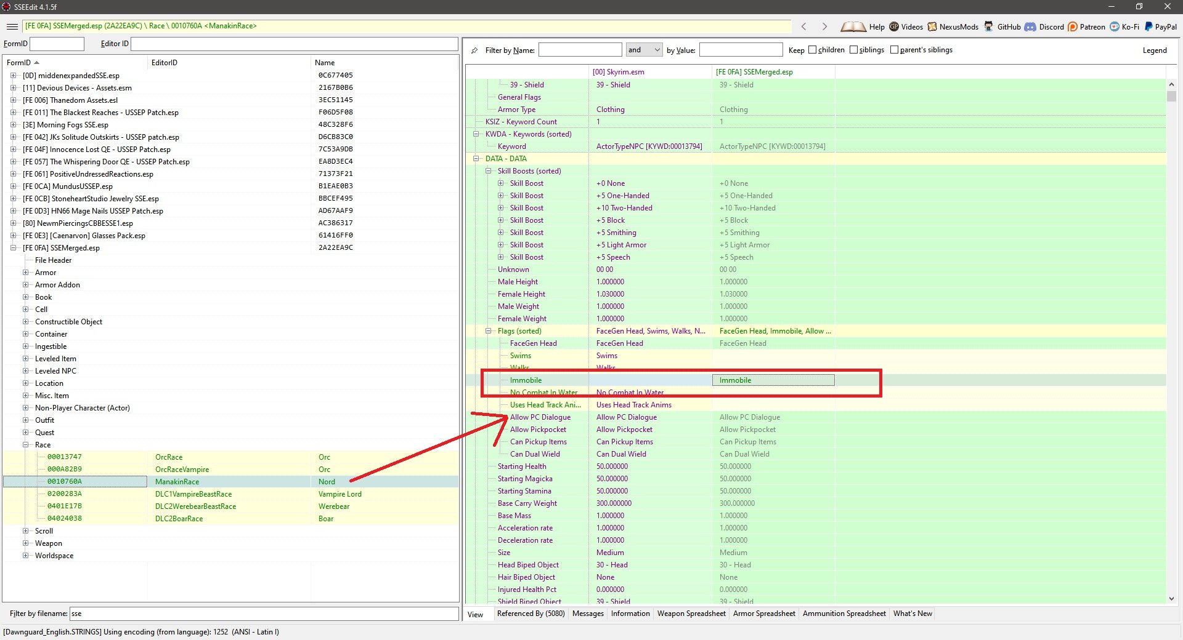Open GitHub link icon

(988, 26)
